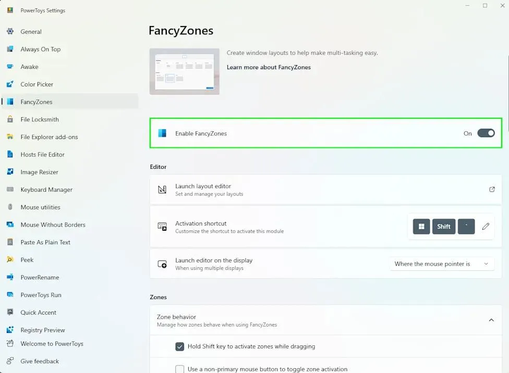Click the Shift key in shortcut display
Image resolution: width=509 pixels, height=373 pixels.
coord(443,227)
